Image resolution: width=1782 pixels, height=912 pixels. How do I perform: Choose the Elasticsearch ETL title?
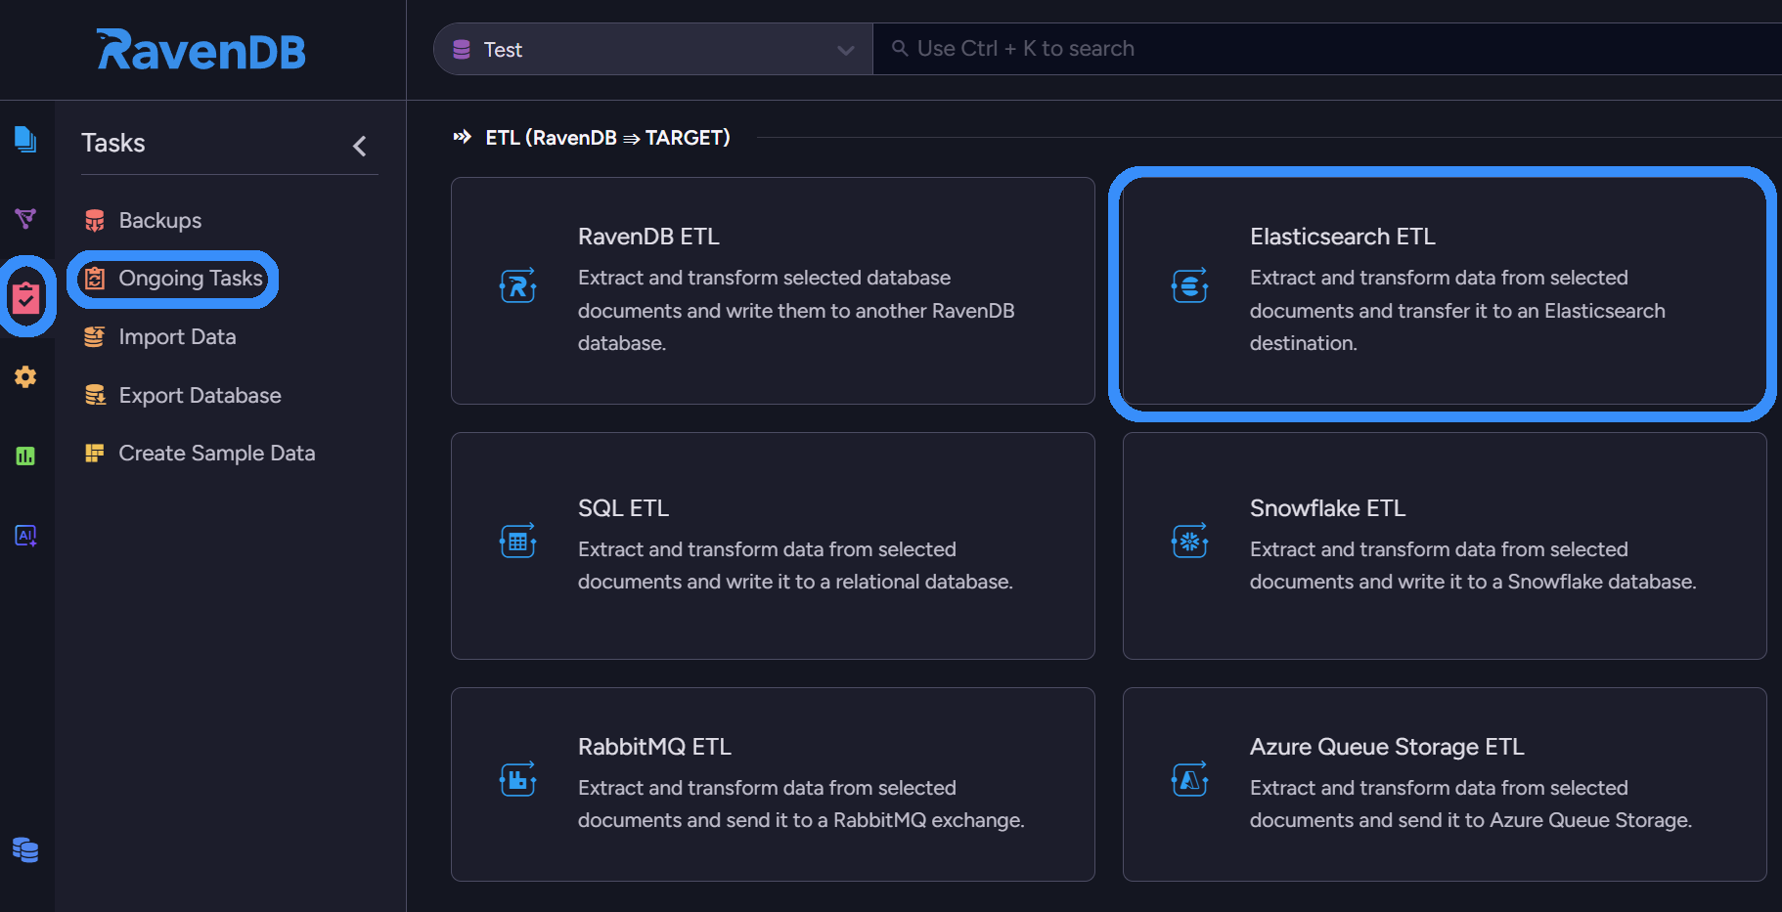click(1343, 237)
